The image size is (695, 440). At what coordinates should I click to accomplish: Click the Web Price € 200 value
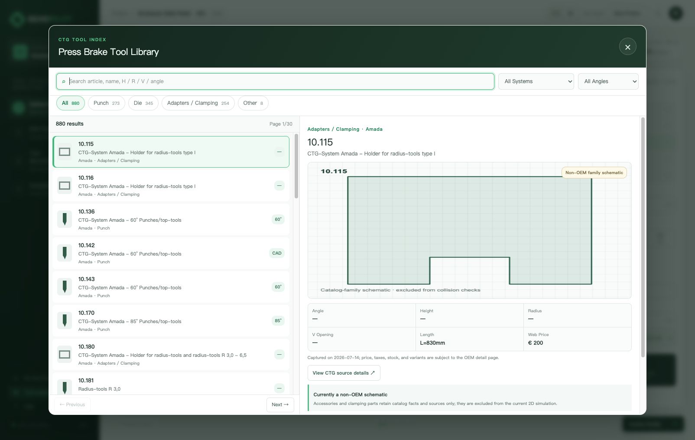tap(535, 343)
